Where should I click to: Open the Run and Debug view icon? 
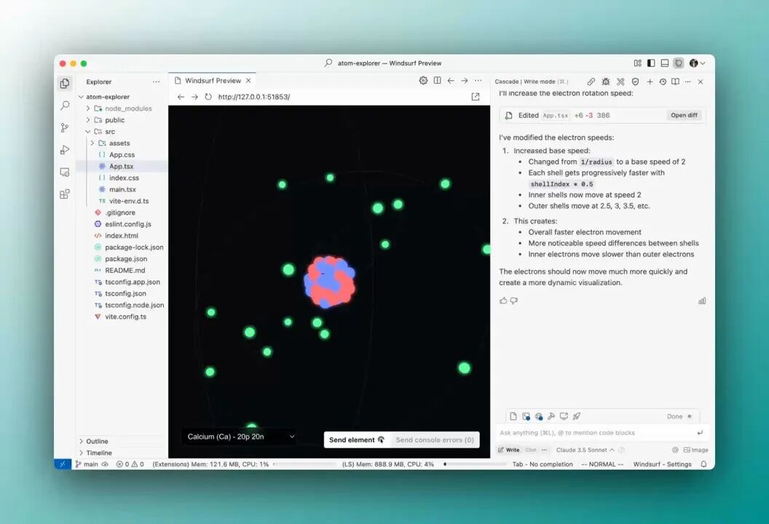click(x=65, y=149)
